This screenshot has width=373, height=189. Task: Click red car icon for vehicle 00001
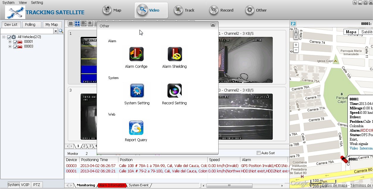[x=20, y=42]
